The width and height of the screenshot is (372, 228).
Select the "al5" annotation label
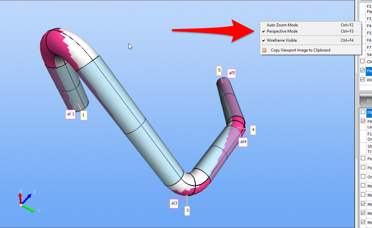coord(232,73)
